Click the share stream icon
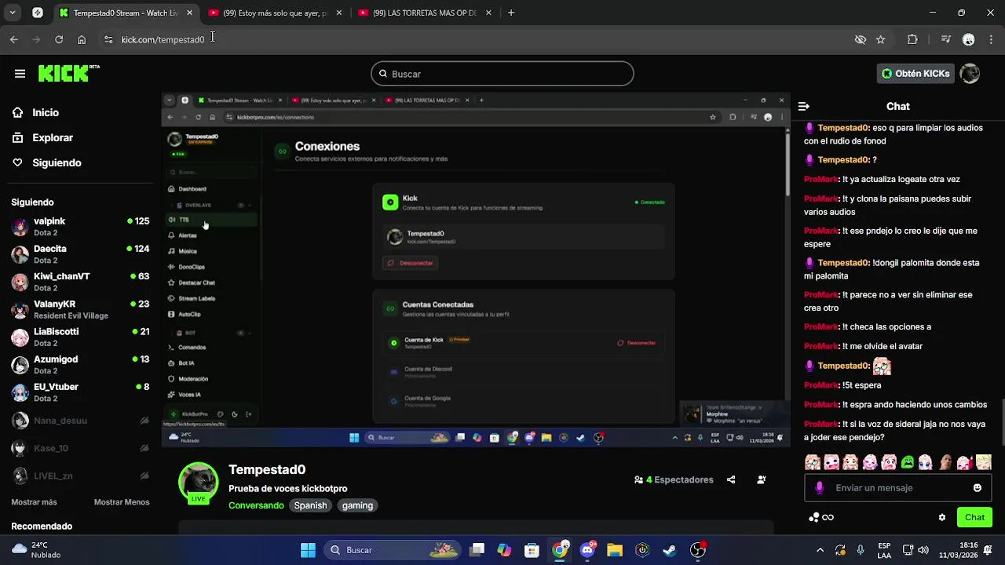1005x565 pixels. point(731,479)
